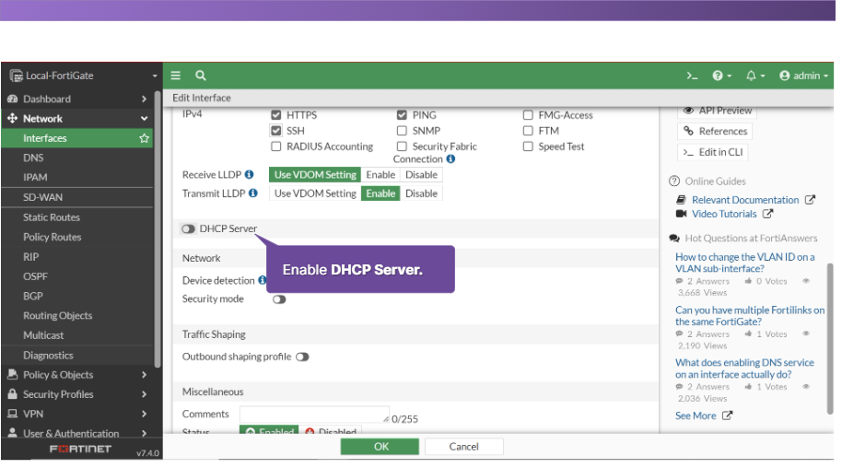Click the external link icon beside See More
The image size is (842, 468).
[727, 415]
